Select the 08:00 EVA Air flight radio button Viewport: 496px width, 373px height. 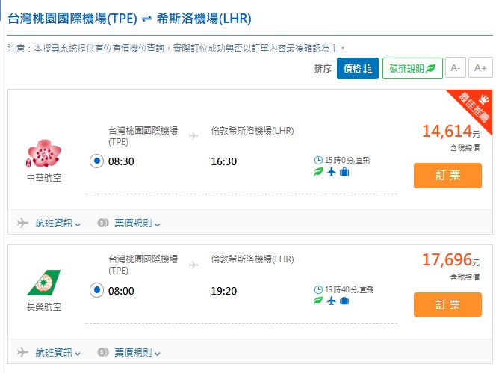point(96,289)
